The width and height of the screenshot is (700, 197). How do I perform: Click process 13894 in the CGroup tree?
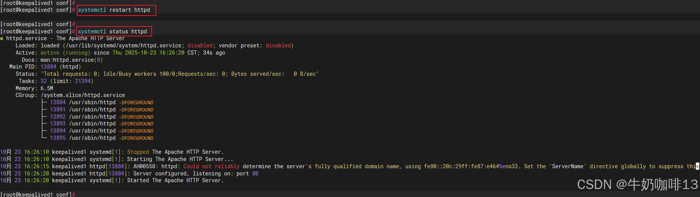coord(102,131)
